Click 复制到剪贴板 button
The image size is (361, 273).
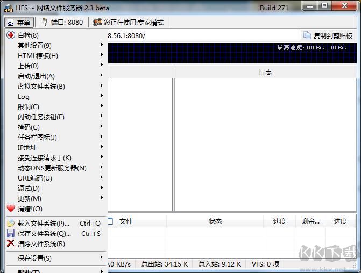[x=328, y=35]
